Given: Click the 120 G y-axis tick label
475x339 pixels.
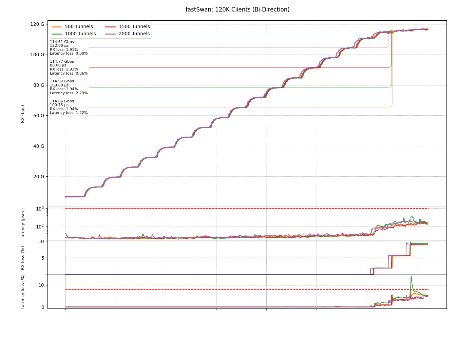Looking at the screenshot, I should (37, 24).
